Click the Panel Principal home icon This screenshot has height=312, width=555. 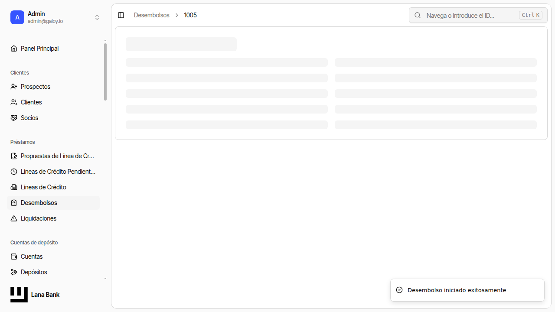[x=14, y=49]
